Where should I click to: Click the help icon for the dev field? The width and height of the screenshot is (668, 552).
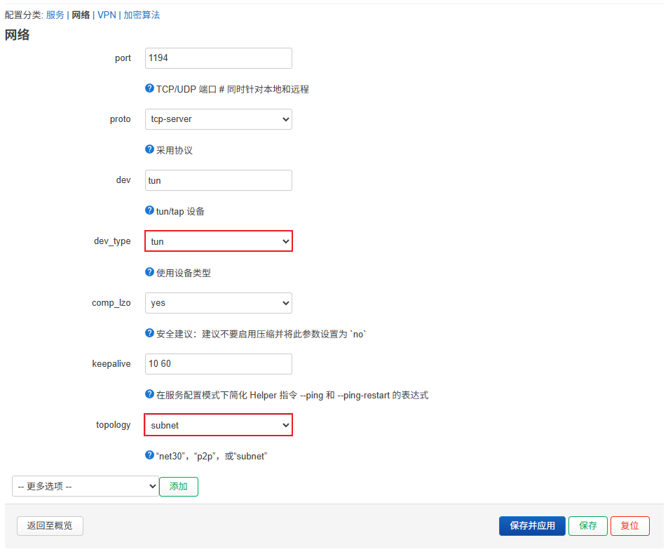(149, 211)
